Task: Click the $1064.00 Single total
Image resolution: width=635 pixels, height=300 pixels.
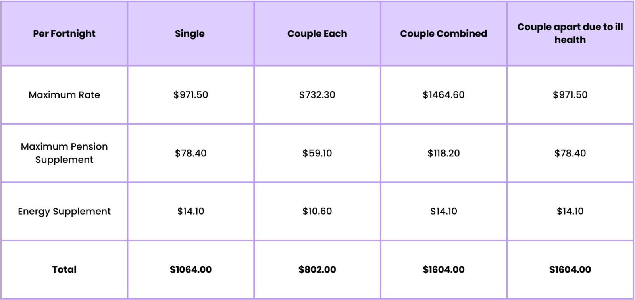Action: point(190,269)
